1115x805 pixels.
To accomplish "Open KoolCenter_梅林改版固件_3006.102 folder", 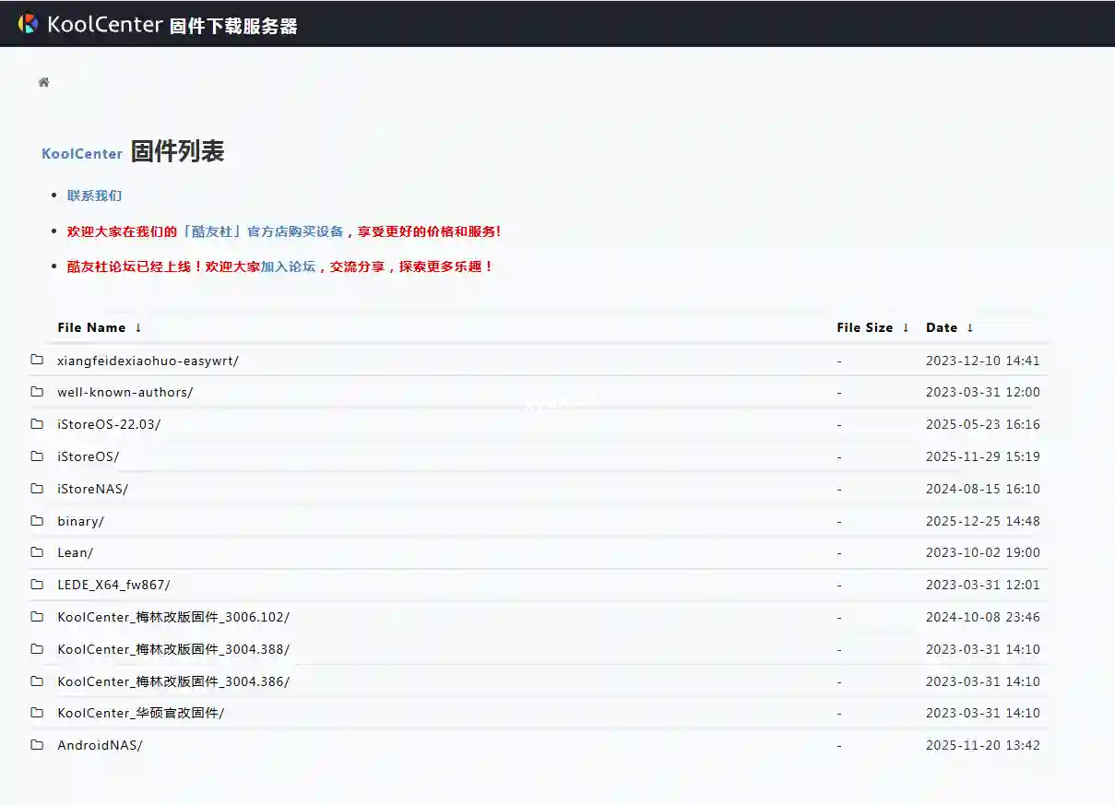I will pos(173,617).
